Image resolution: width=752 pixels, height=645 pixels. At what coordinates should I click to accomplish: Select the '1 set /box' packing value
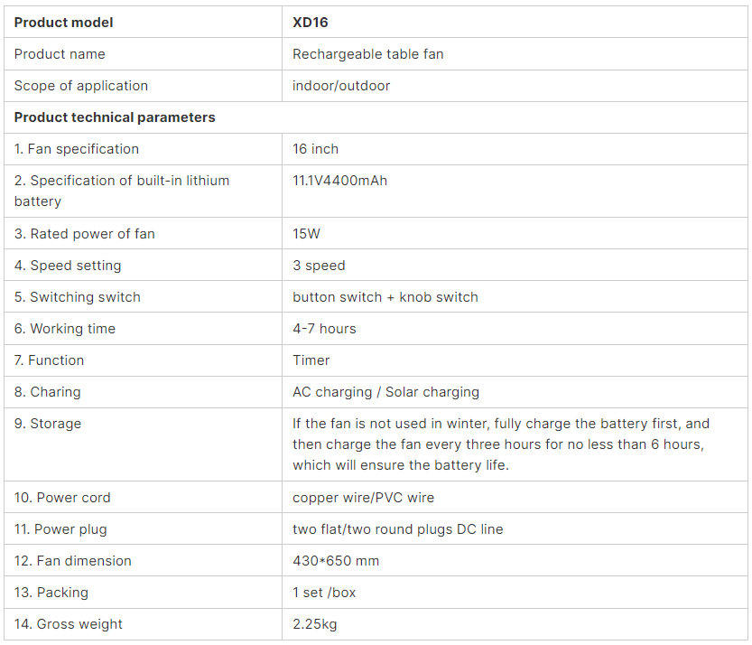324,593
